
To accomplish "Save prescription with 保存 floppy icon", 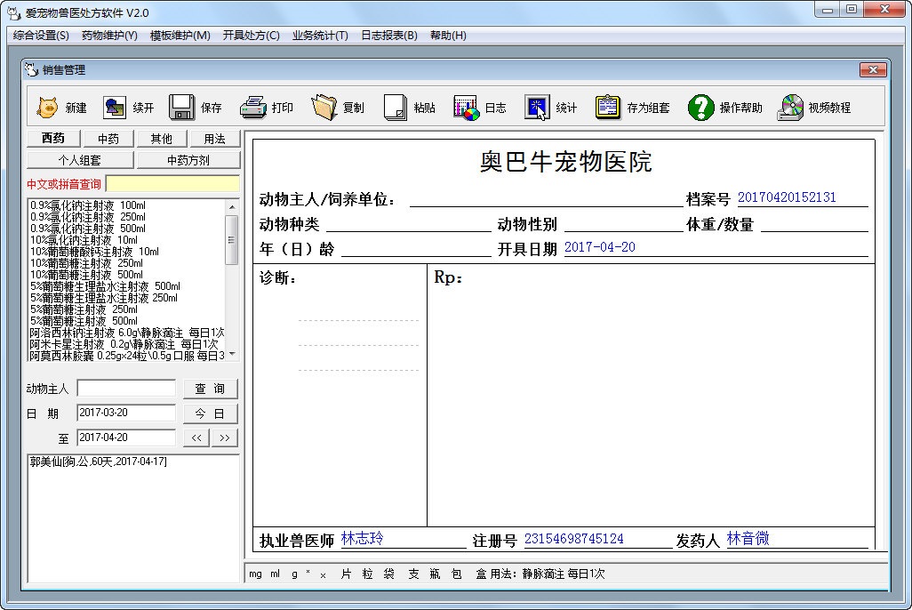I will (x=182, y=108).
